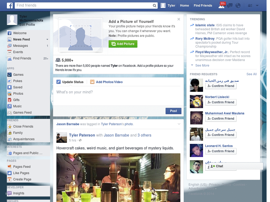Viewport: 270px width, 202px height.
Task: Select the Add Photos/Video tab
Action: [x=107, y=82]
